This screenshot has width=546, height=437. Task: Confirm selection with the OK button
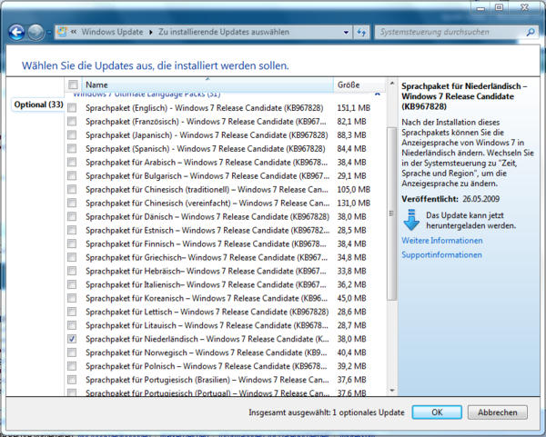point(437,412)
